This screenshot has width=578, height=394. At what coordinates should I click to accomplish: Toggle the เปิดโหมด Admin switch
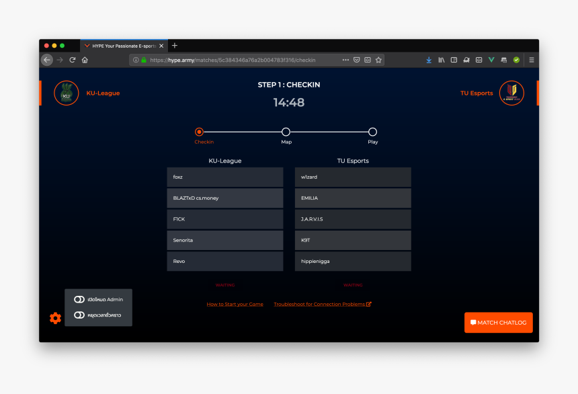point(79,299)
